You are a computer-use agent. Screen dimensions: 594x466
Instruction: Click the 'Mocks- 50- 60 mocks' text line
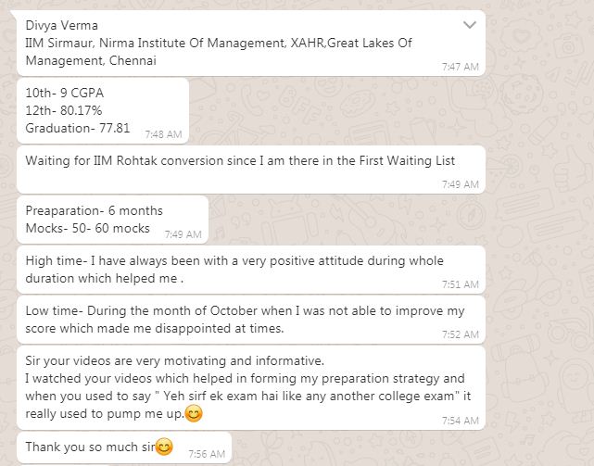(87, 228)
